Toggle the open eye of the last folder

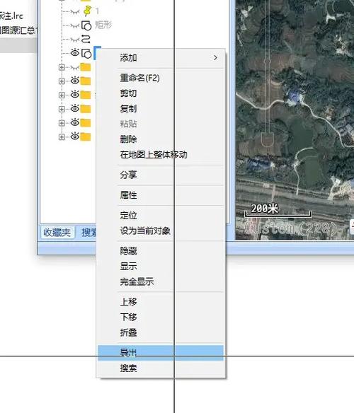pos(75,136)
